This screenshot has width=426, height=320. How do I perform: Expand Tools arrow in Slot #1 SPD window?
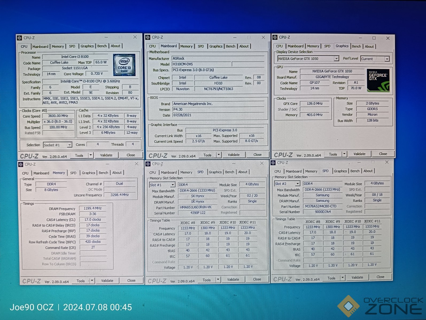click(218, 279)
